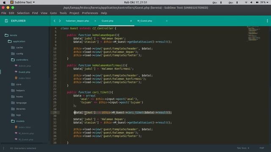Click the keHalamanDepan function name
Image resolution: width=271 pixels, height=152 pixels.
coord(103,35)
